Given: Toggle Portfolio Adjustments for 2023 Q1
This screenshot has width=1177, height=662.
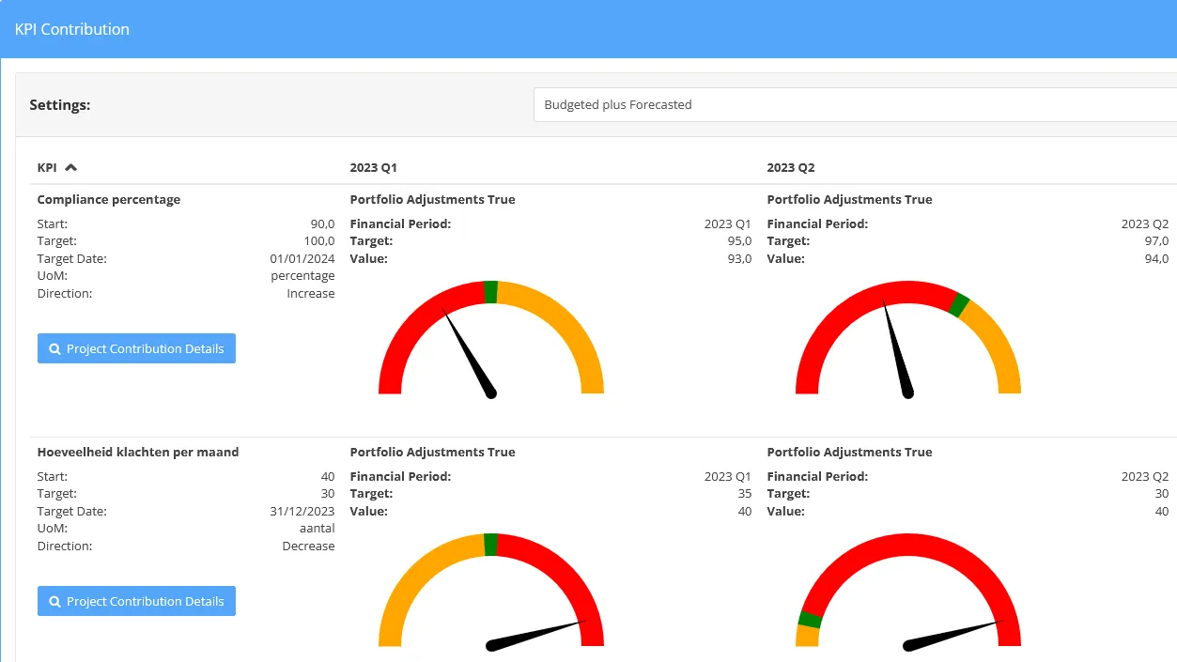Looking at the screenshot, I should tap(432, 199).
